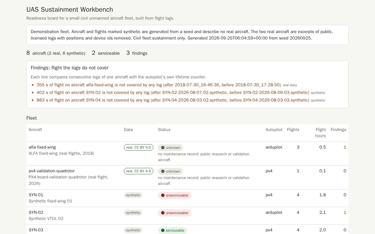Click the 'Findings: flight the logs do not cover' heading

[x=70, y=68]
